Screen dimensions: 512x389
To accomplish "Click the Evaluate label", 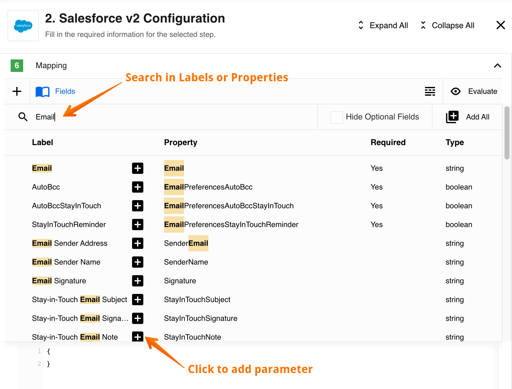I will pos(483,91).
